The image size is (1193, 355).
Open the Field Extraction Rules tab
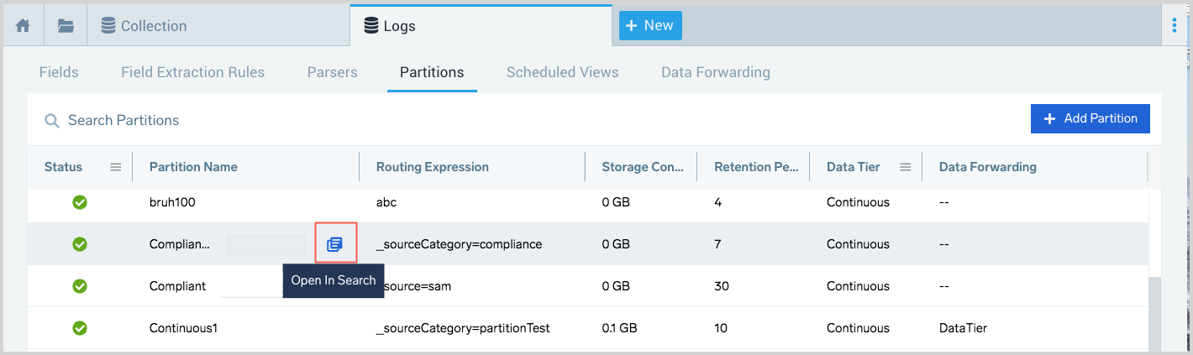[192, 72]
